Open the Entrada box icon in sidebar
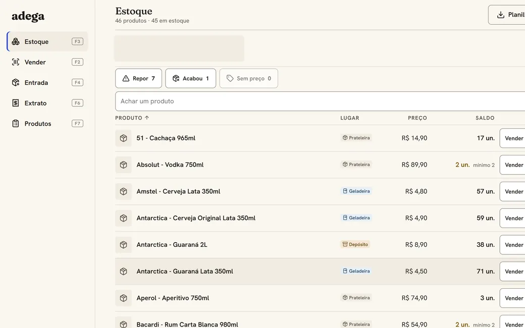This screenshot has width=525, height=328. [16, 82]
